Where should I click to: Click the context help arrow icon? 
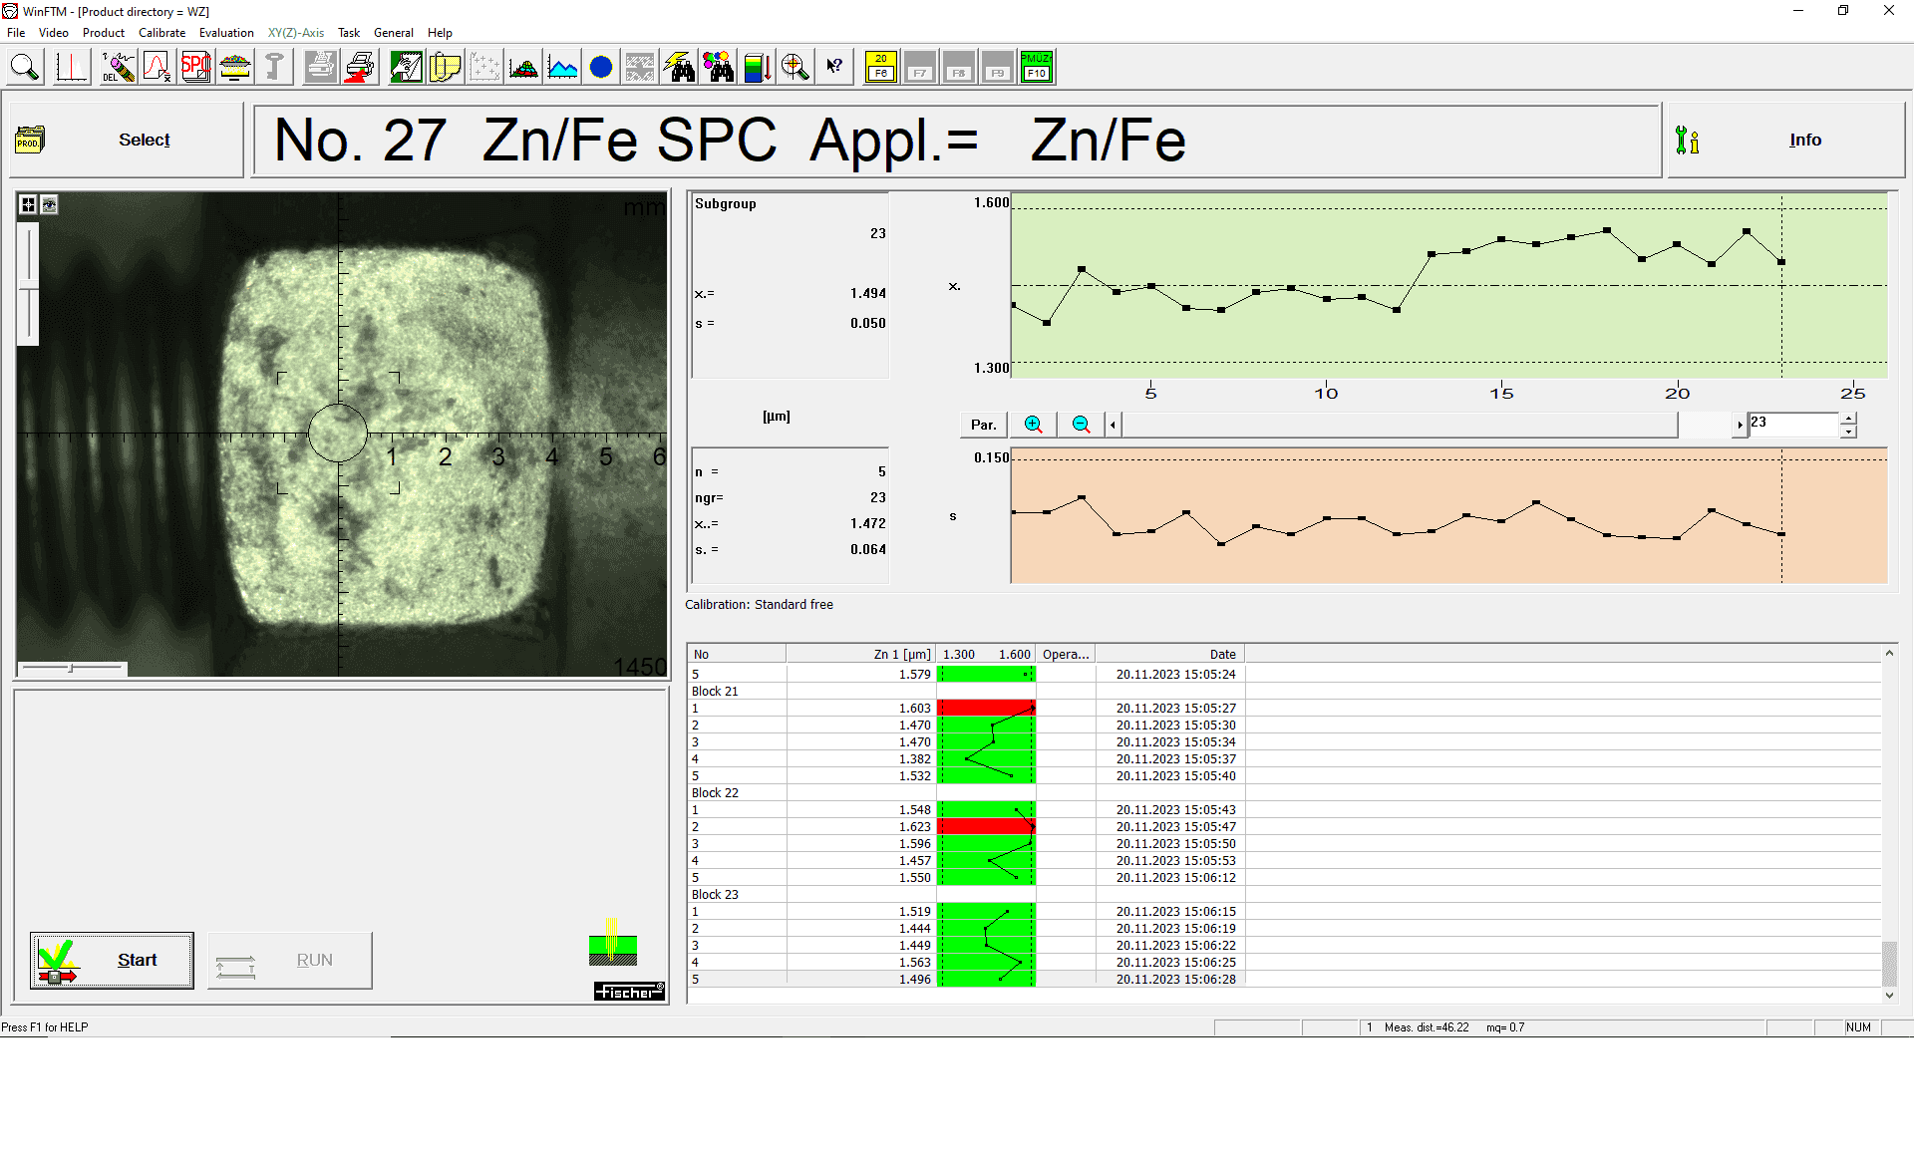834,67
